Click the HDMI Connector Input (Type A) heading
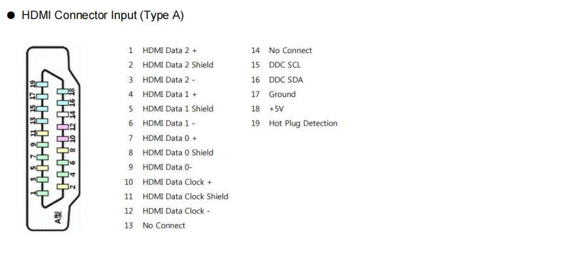 pyautogui.click(x=103, y=16)
